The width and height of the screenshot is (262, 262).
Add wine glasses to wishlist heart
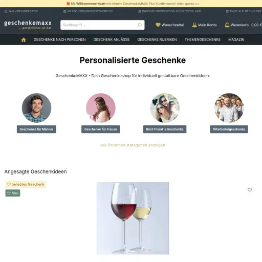click(x=250, y=190)
